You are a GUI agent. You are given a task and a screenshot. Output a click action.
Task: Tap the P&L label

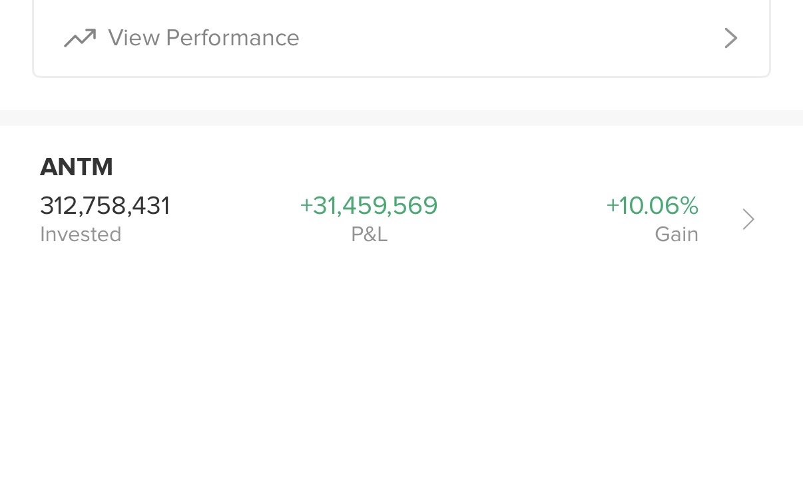(x=369, y=235)
